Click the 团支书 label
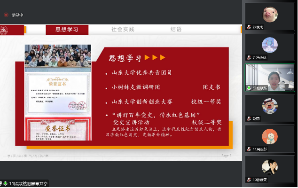The height and width of the screenshot is (188, 298). 212,87
